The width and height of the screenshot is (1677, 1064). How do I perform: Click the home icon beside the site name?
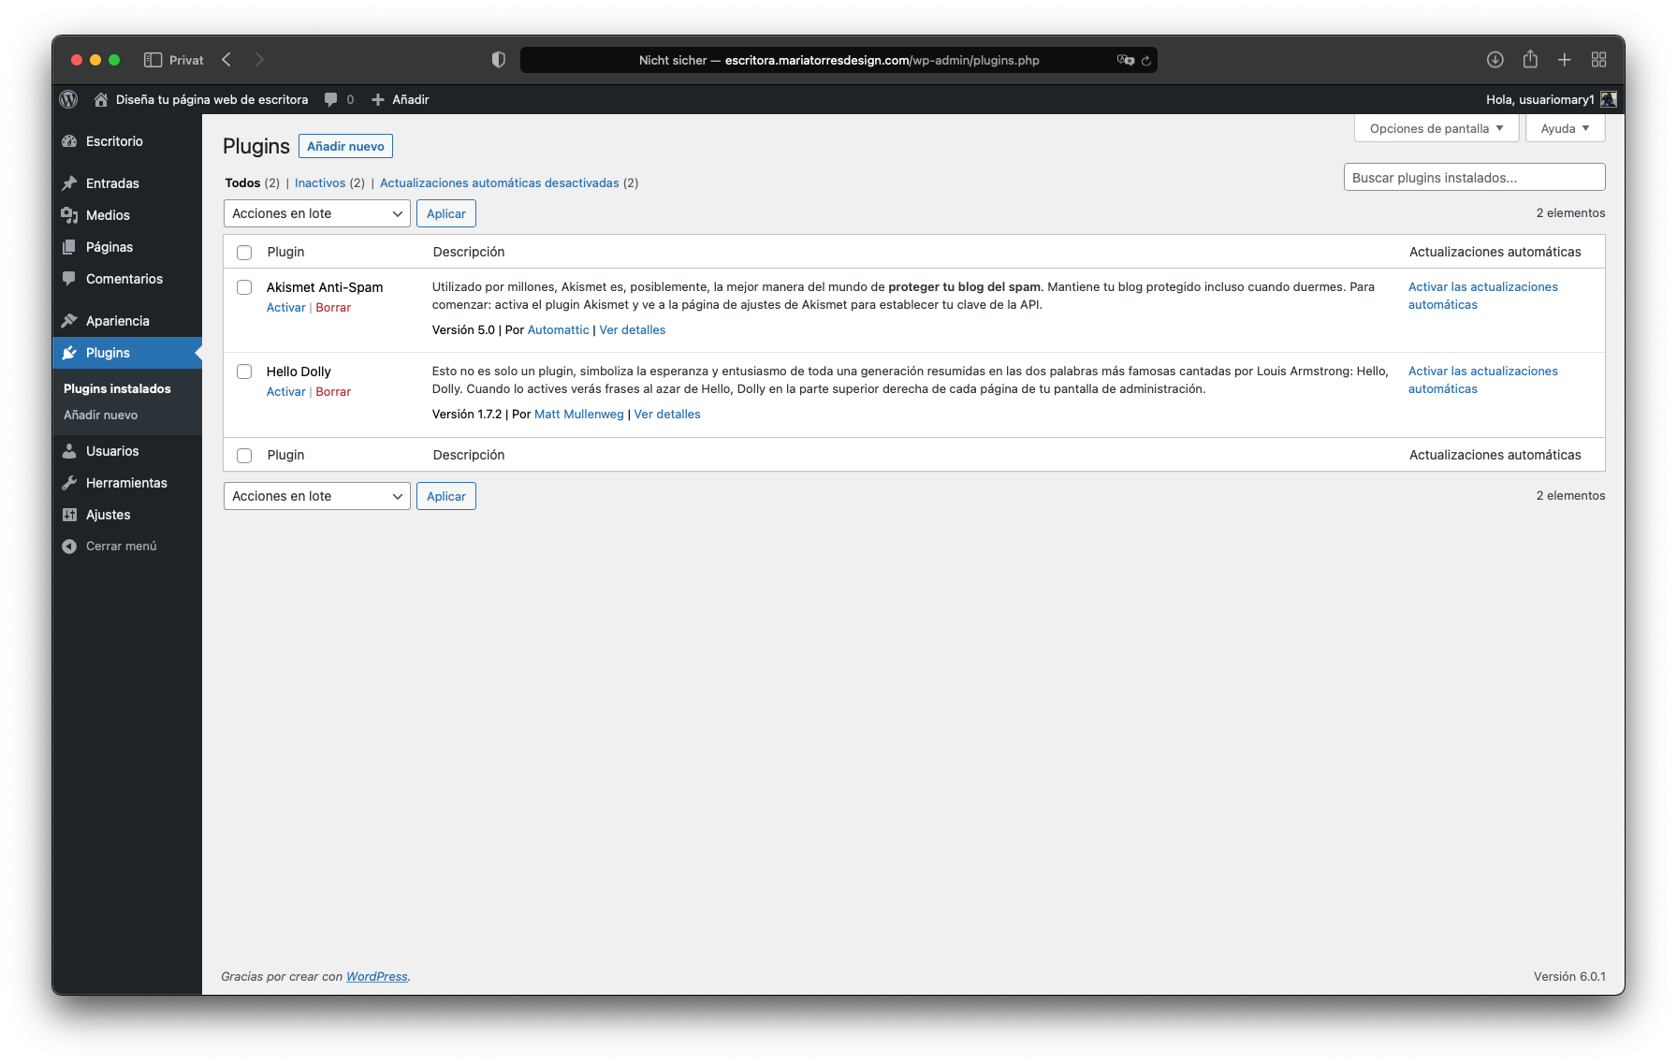101,99
